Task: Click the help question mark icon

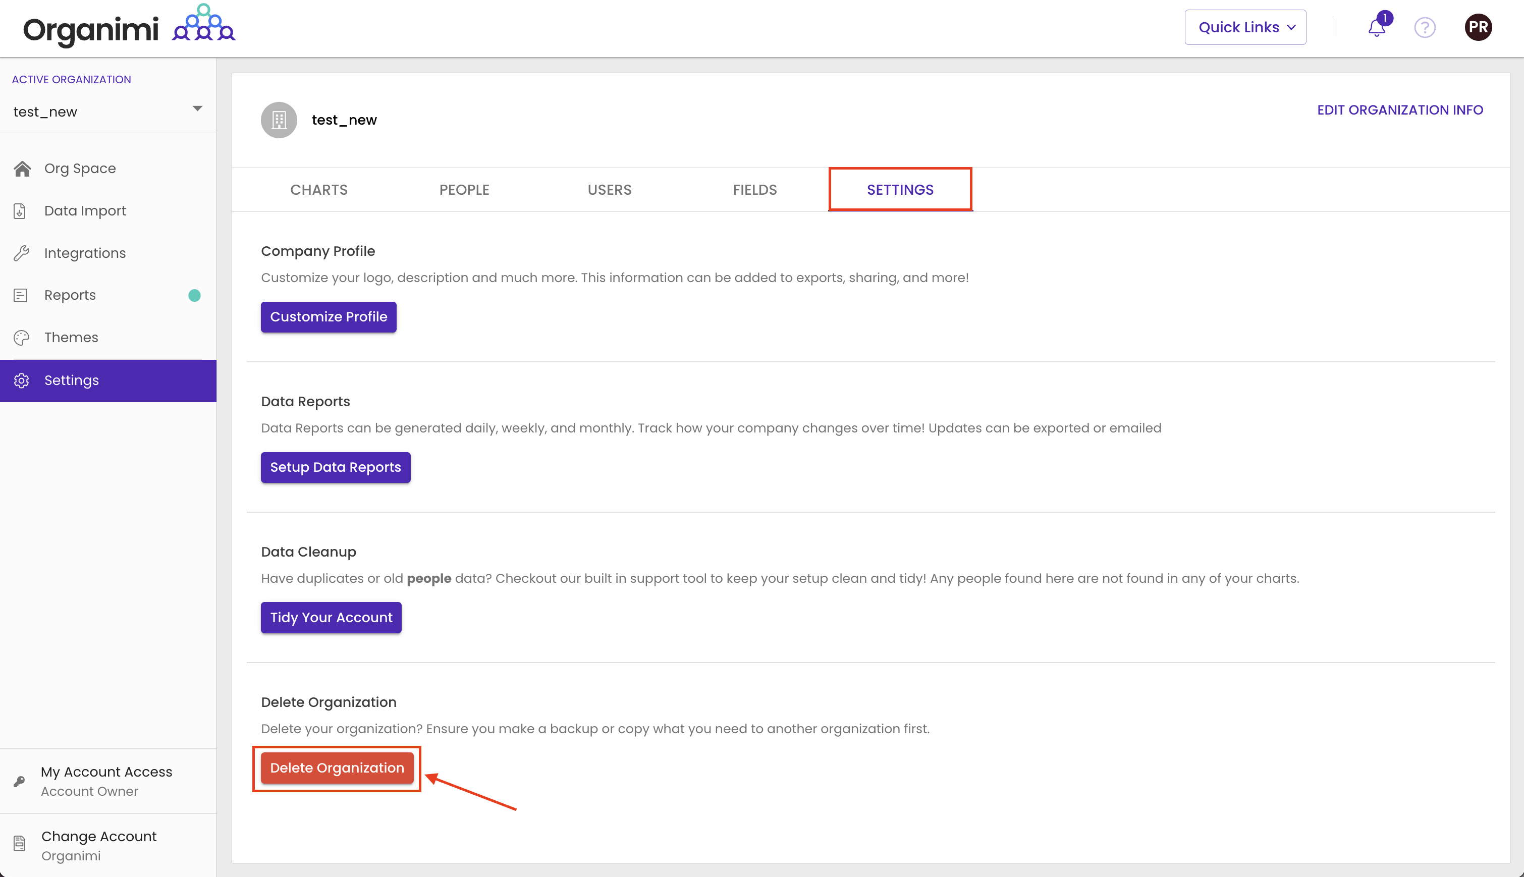Action: point(1425,28)
